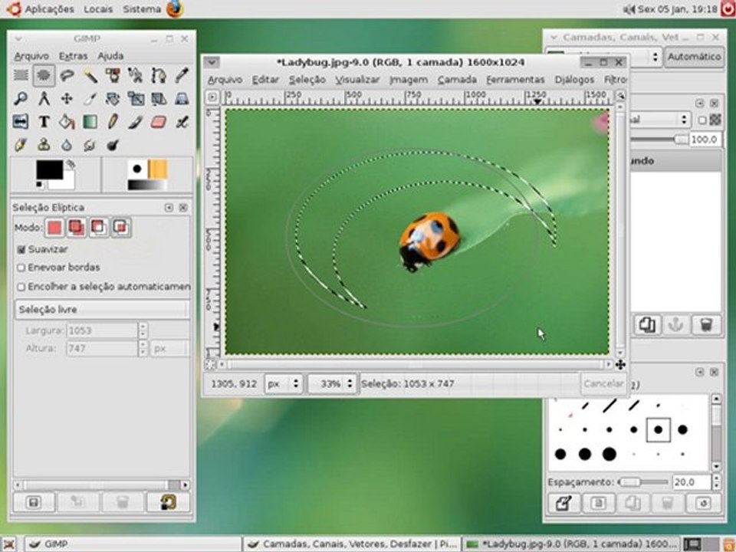The height and width of the screenshot is (552, 736).
Task: Click the Espaçamento value stepper
Action: [x=716, y=482]
